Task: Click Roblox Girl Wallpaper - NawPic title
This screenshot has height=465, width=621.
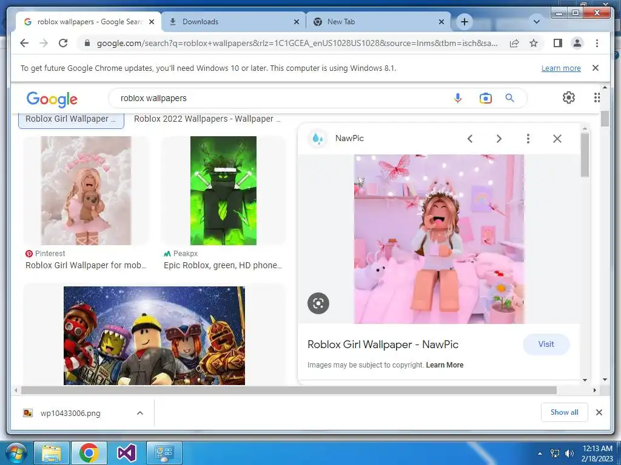Action: coord(383,345)
